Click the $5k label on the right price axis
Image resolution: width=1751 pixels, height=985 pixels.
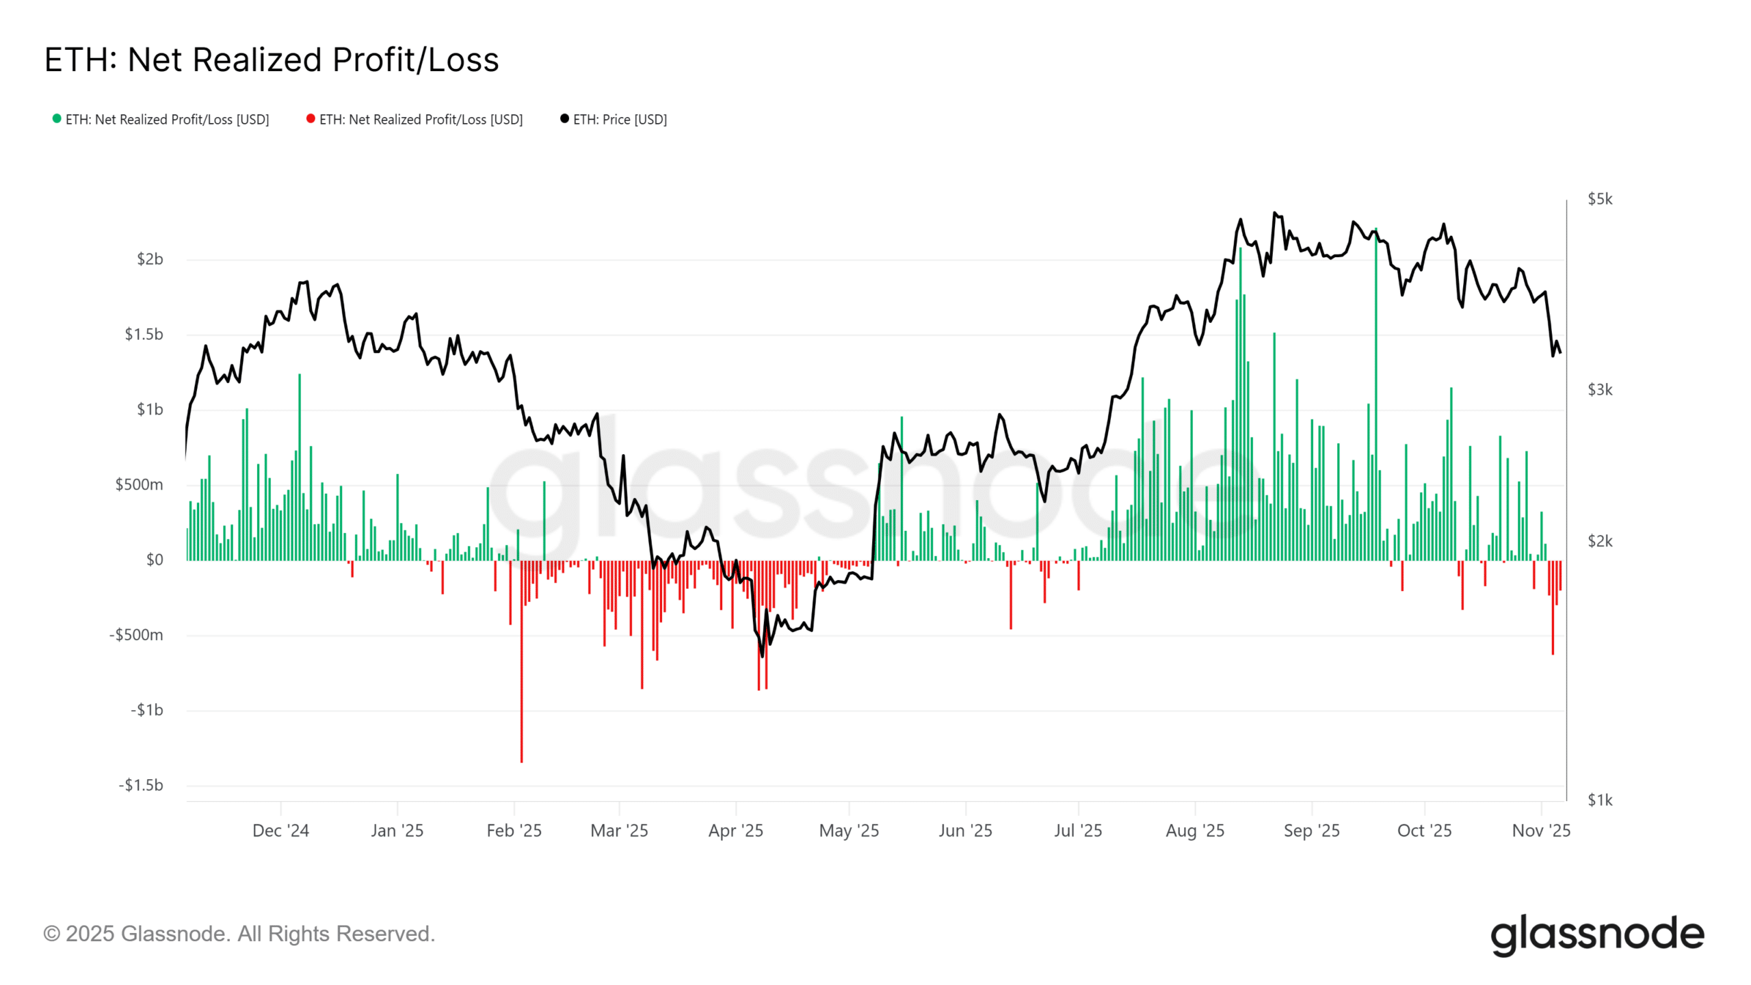1600,199
